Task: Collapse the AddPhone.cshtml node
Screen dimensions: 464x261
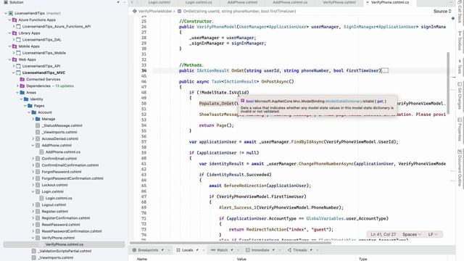Action: pyautogui.click(x=33, y=145)
